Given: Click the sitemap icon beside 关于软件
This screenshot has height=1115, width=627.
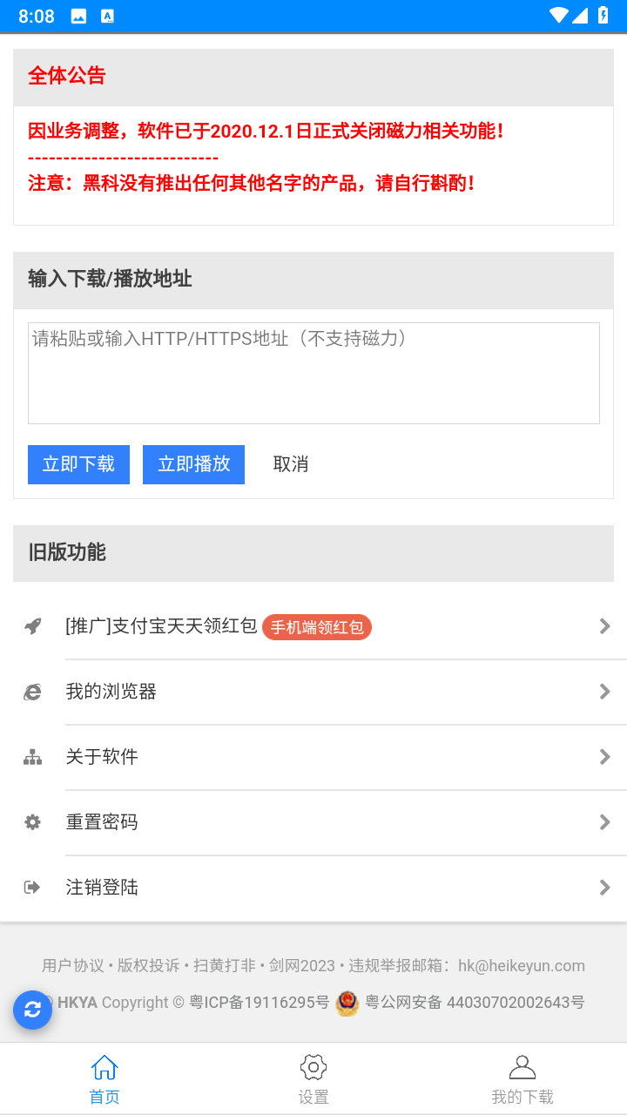Looking at the screenshot, I should pos(33,757).
